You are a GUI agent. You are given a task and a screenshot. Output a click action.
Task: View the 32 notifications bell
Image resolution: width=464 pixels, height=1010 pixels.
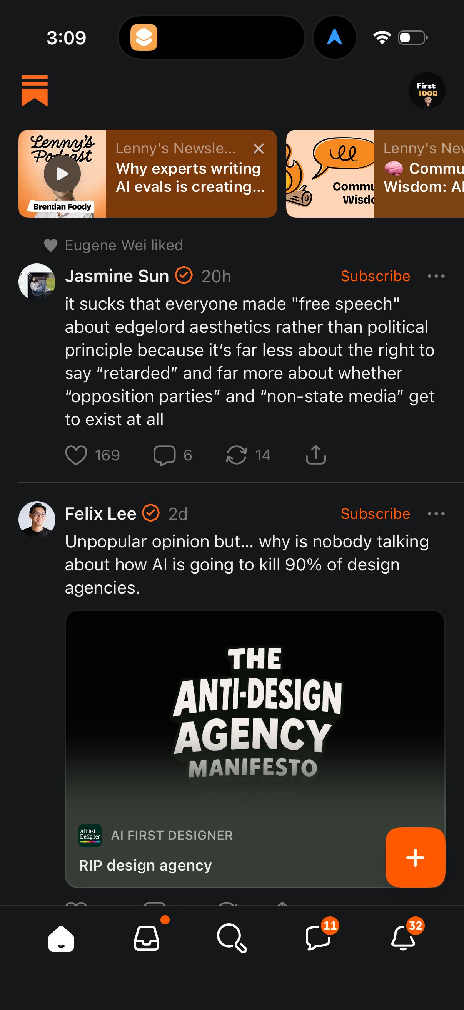click(x=403, y=939)
